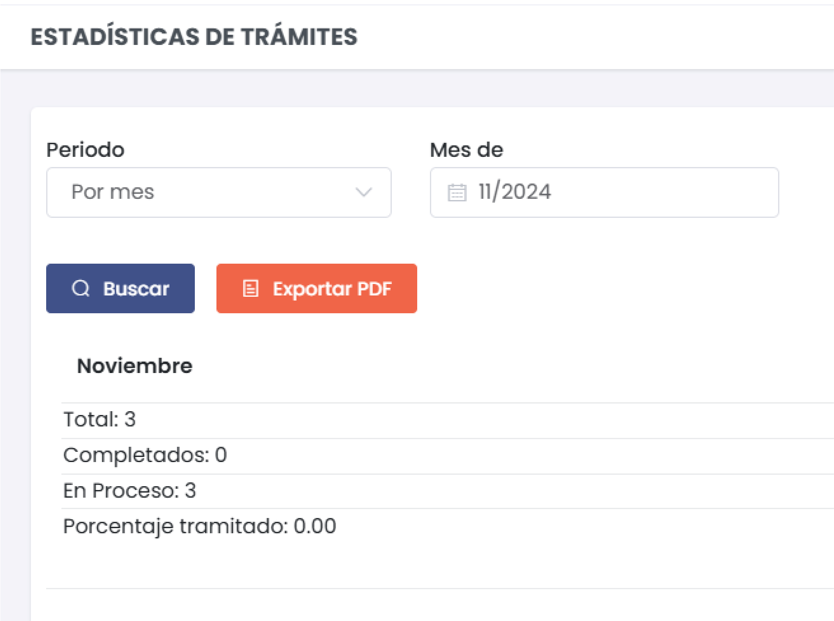Click the Mes de date input field
Viewport: 834px width, 621px height.
[x=604, y=192]
